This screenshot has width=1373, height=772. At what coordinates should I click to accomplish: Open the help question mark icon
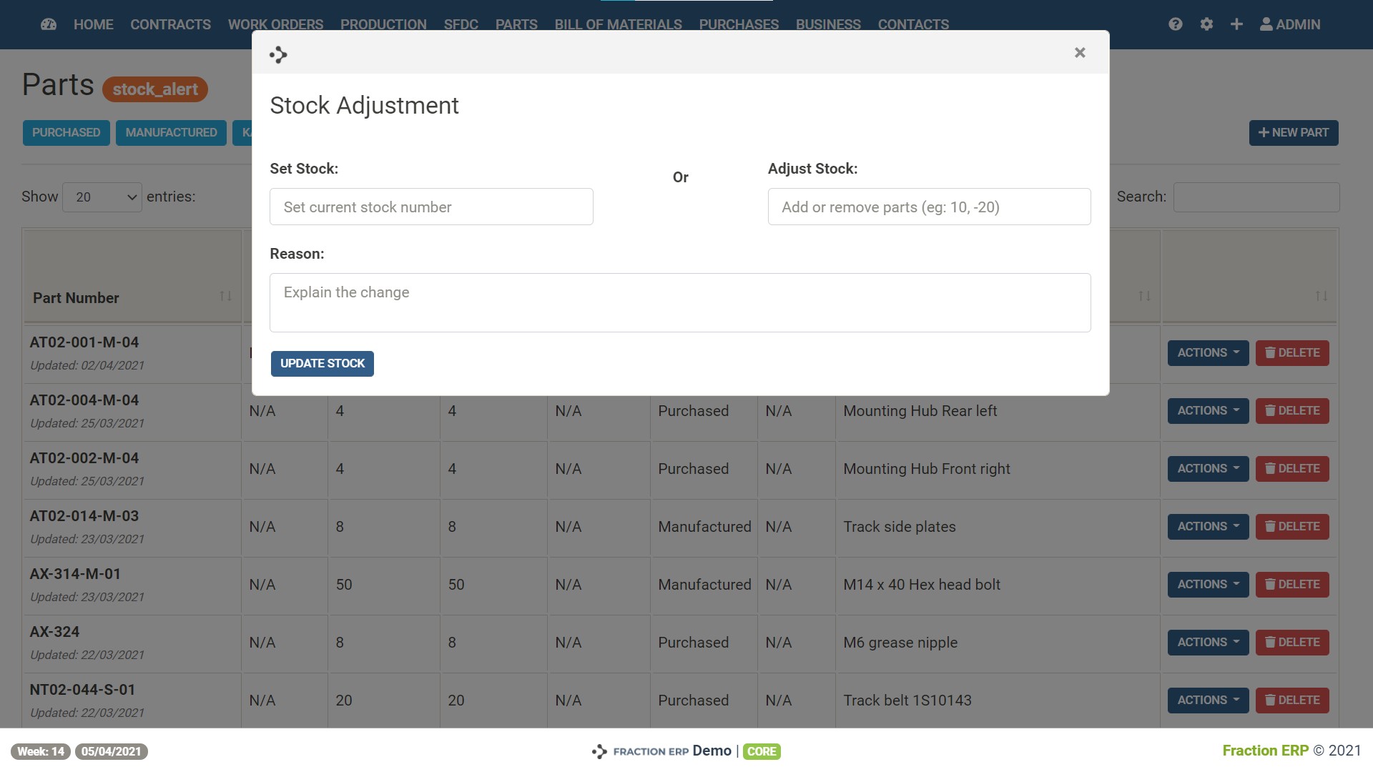pos(1175,24)
